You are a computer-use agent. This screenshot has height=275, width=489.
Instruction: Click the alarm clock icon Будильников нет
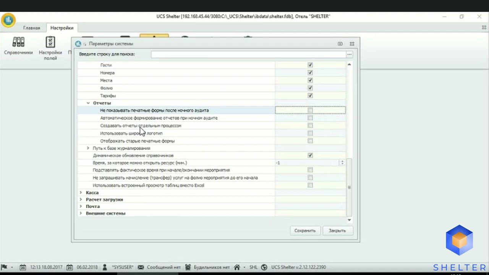[188, 267]
